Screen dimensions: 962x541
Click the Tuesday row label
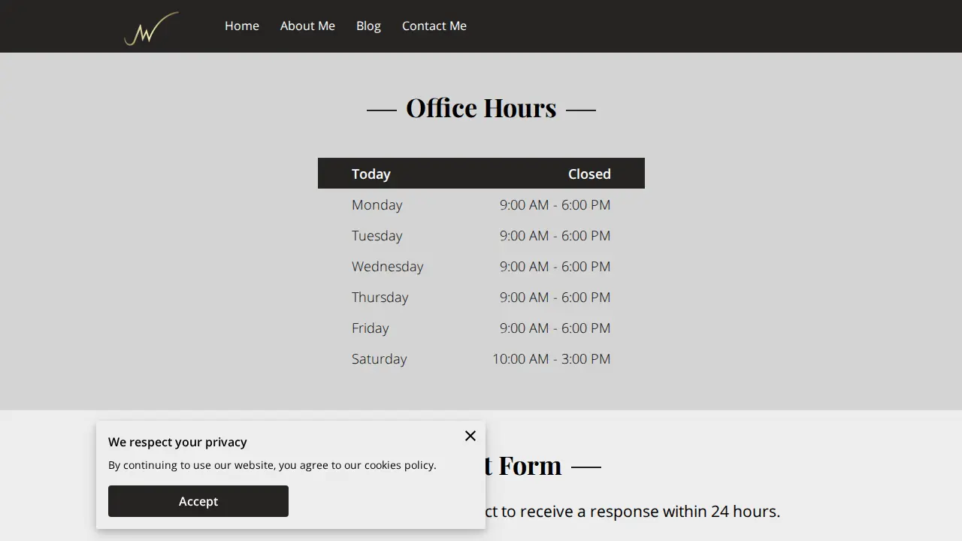pos(377,235)
